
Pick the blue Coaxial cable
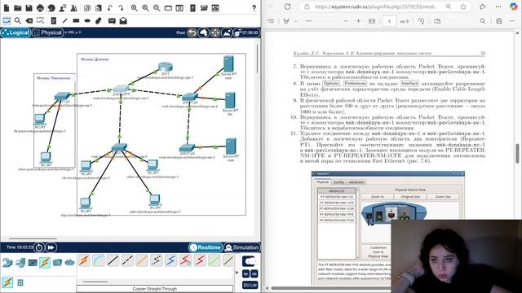pos(170,260)
